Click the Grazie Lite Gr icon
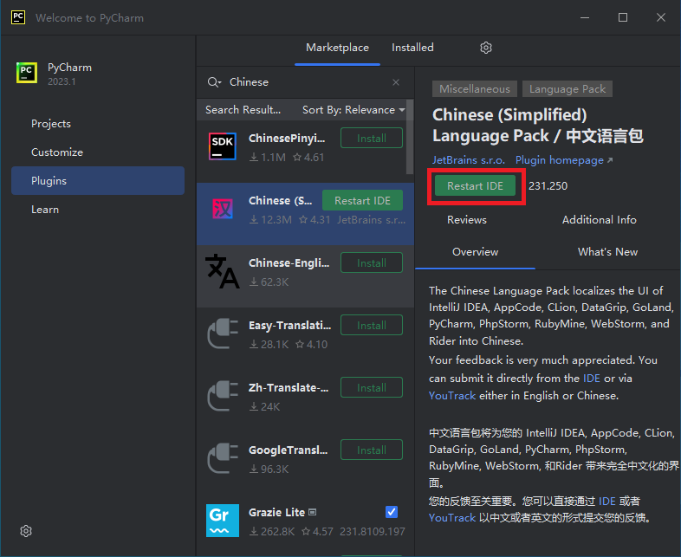 223,521
